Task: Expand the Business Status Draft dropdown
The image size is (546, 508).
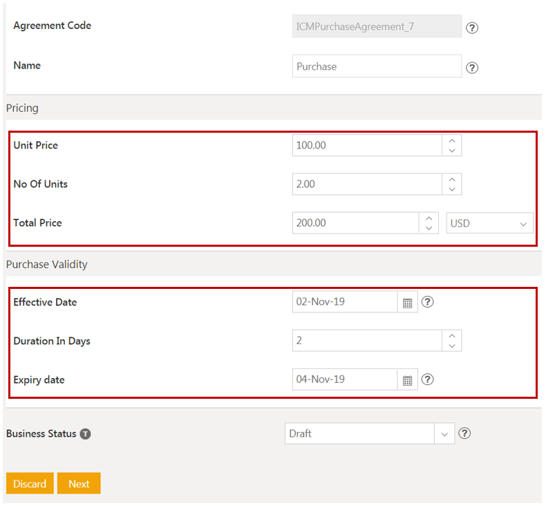Action: [444, 433]
